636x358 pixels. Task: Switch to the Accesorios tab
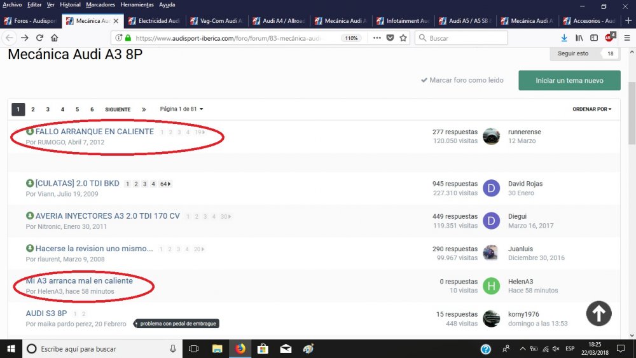(590, 21)
